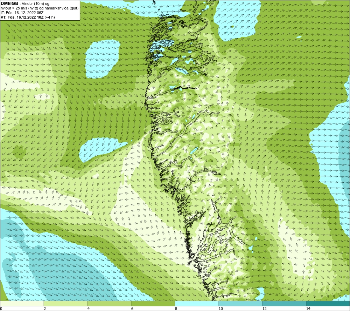The image size is (350, 311).
Task: Click the scale label "12"
Action: (x=264, y=309)
